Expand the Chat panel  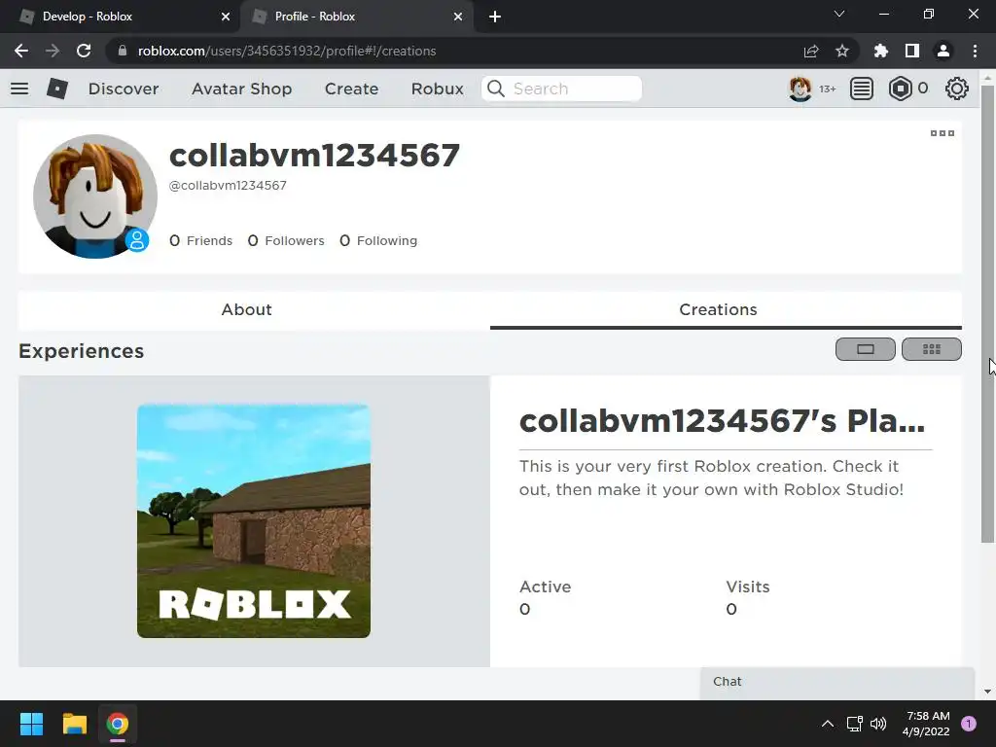click(837, 682)
